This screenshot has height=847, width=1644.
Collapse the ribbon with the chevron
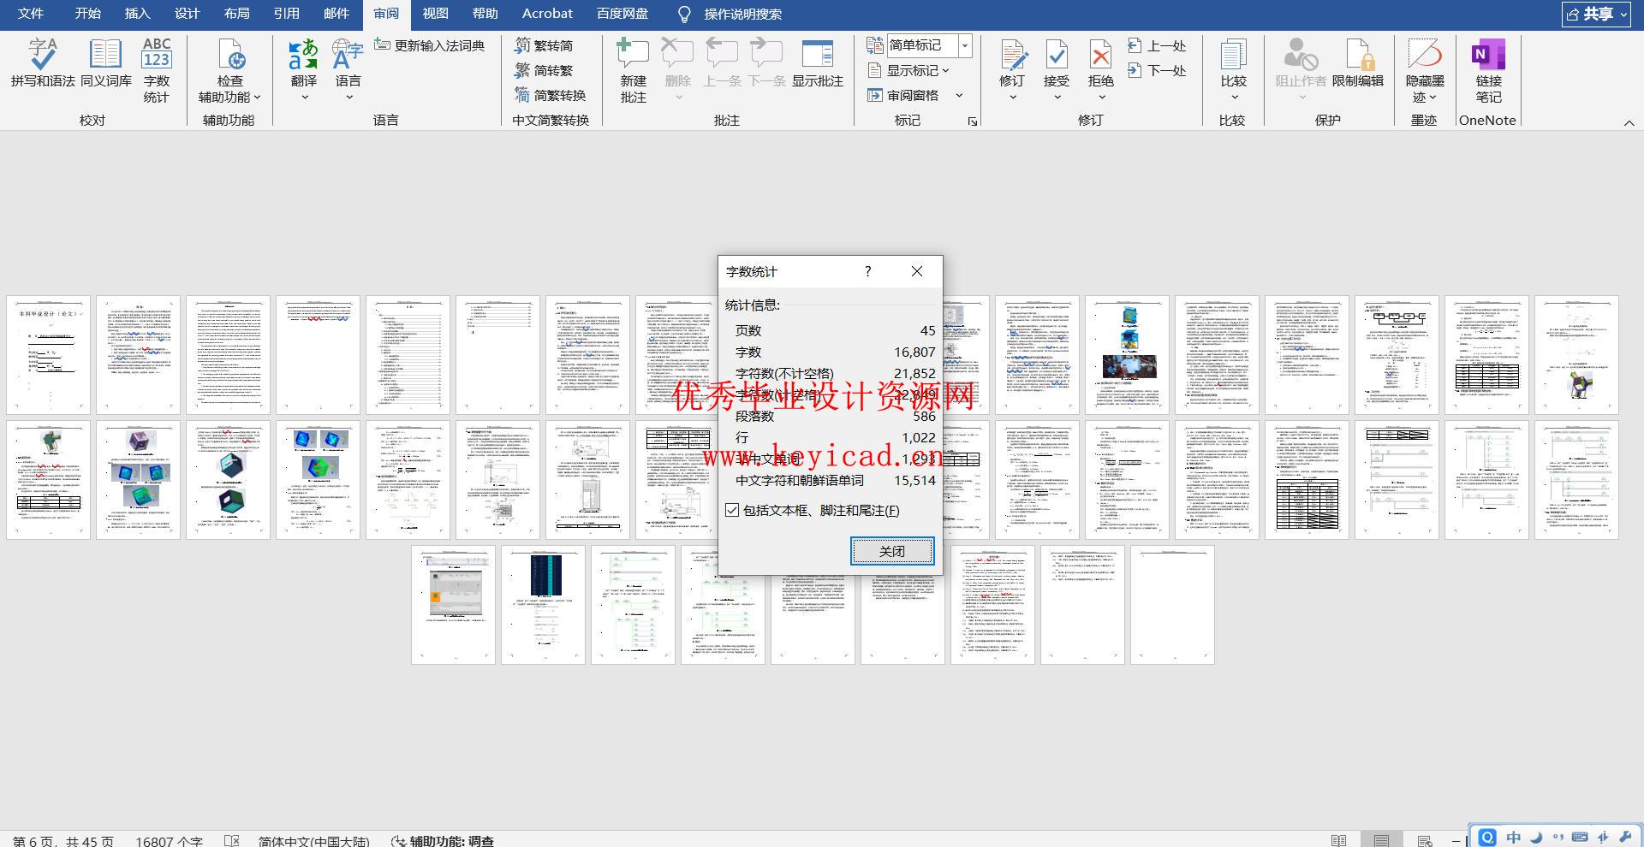point(1629,123)
